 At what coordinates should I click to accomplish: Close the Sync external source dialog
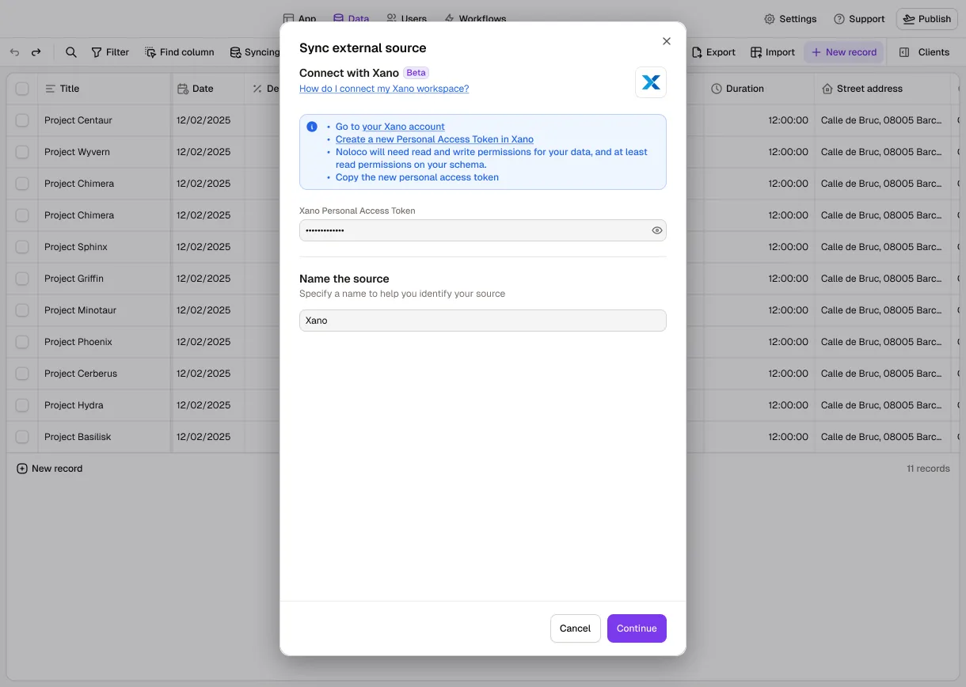click(x=666, y=41)
